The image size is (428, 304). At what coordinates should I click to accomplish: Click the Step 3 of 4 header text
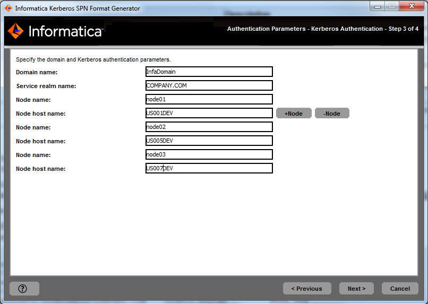point(323,29)
